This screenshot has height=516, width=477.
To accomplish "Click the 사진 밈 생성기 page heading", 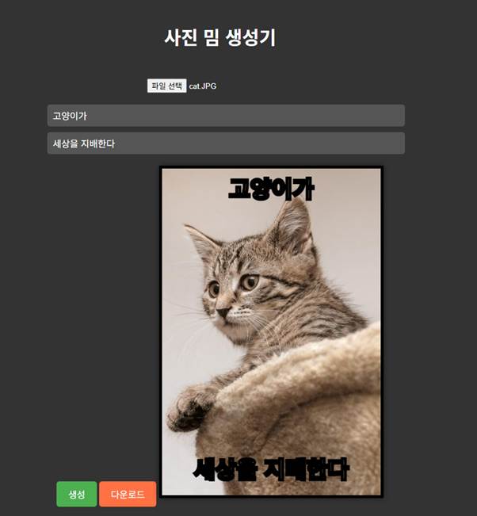I will tap(219, 37).
